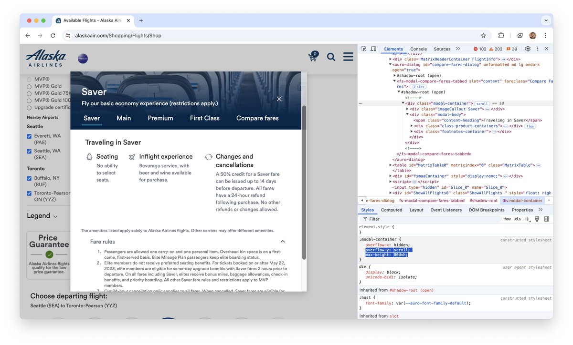The width and height of the screenshot is (573, 345).
Task: Open DevTools settings gear
Action: (x=528, y=49)
